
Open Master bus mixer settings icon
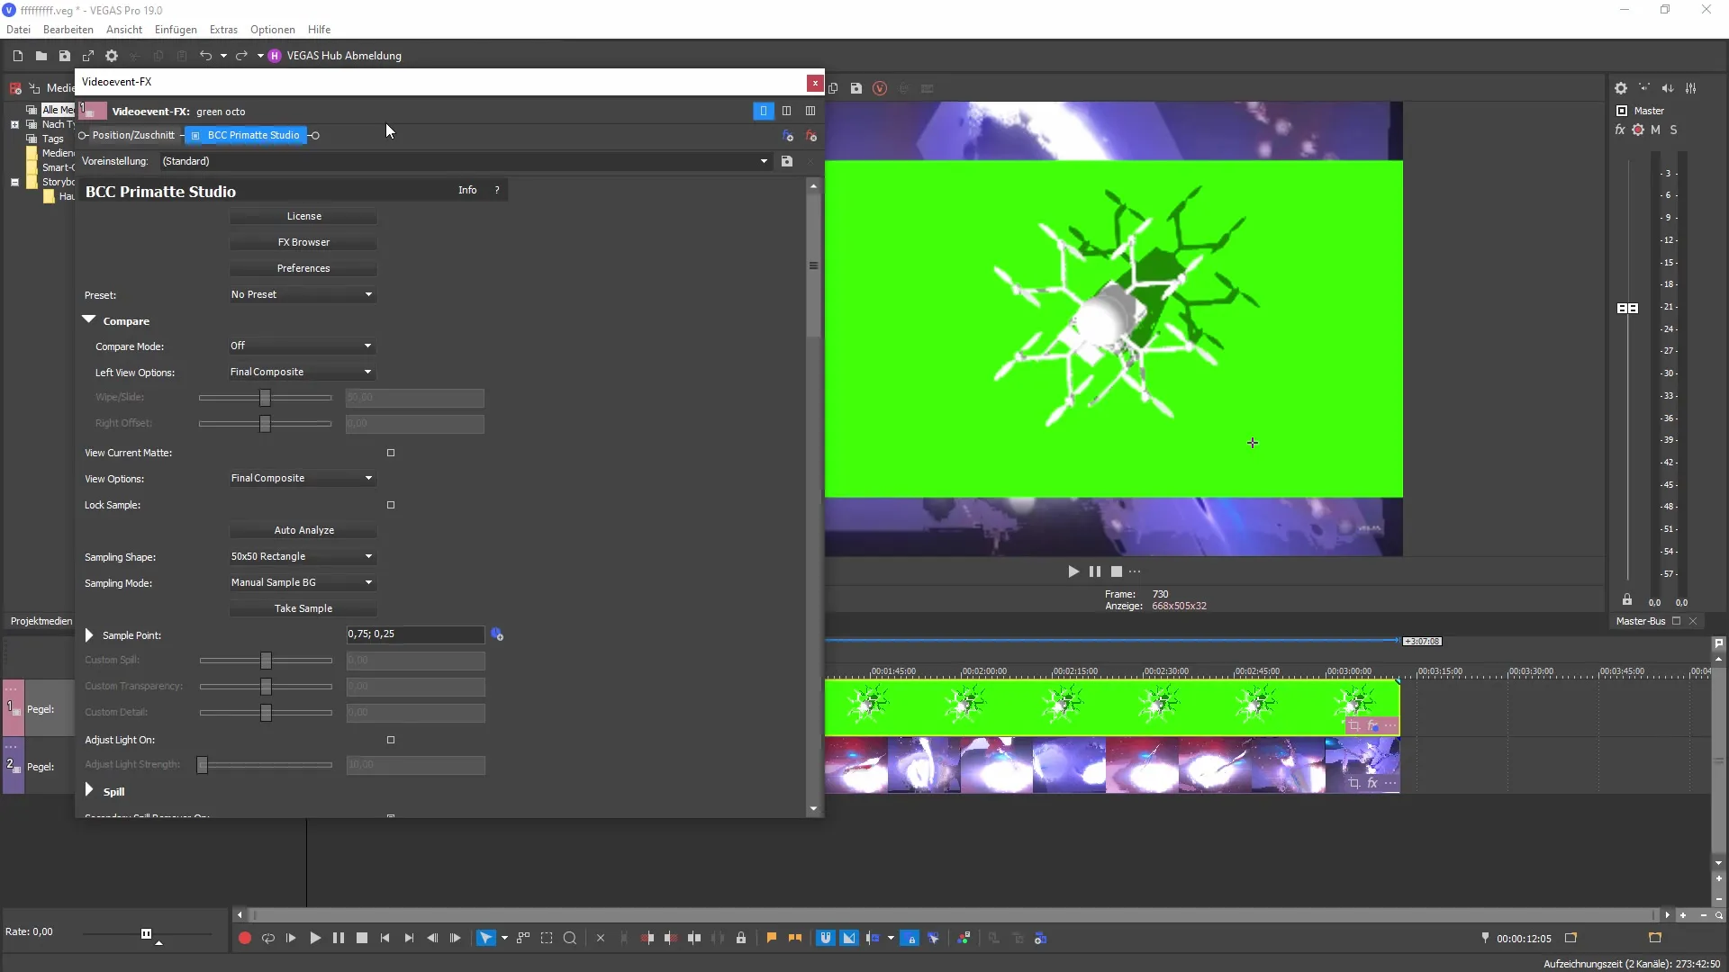(1691, 88)
